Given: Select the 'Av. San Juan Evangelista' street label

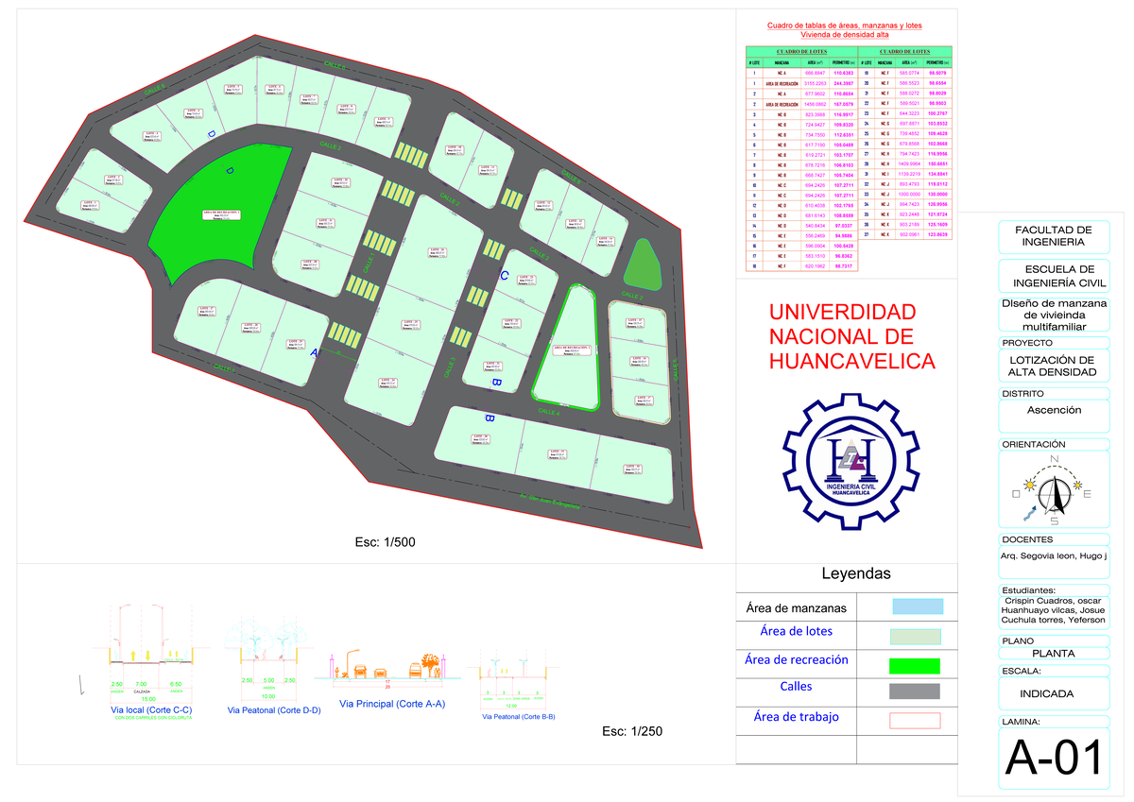Looking at the screenshot, I should click(548, 501).
